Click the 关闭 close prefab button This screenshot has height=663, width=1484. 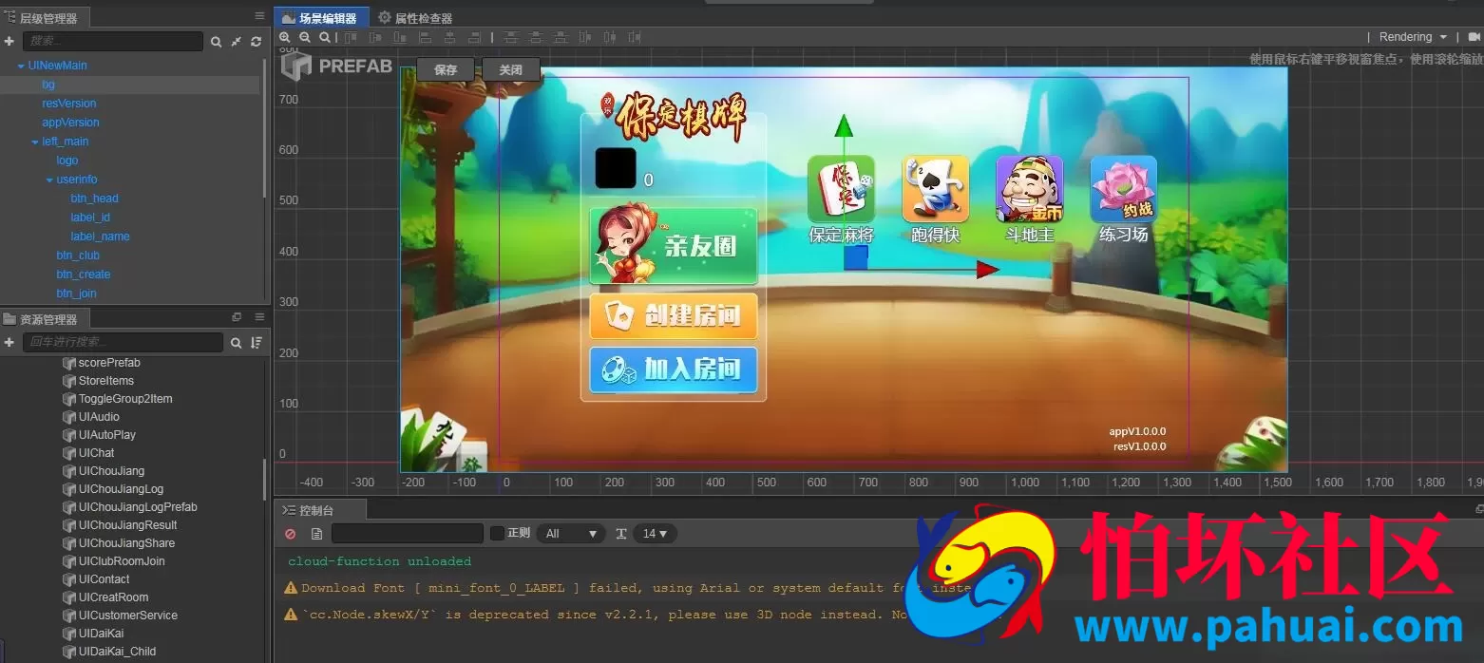coord(511,69)
